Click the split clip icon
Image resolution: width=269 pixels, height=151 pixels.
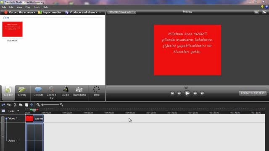coord(32,105)
